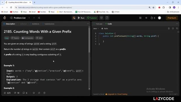Run the code

tap(81, 18)
